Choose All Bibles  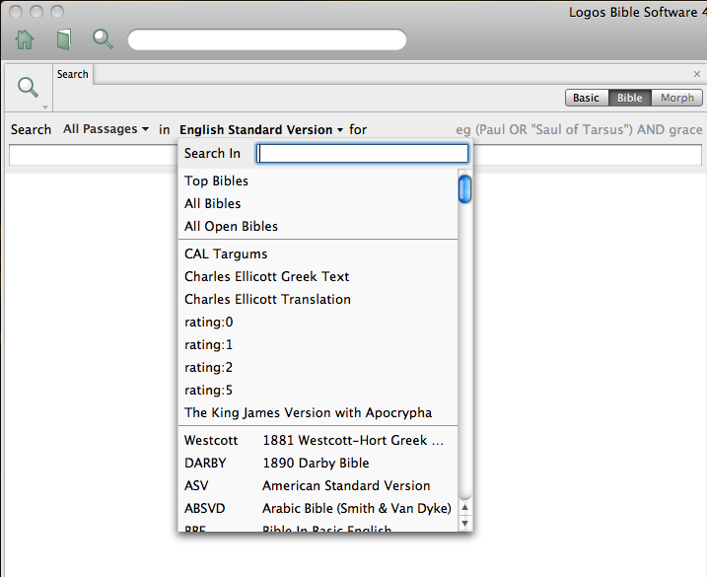point(318,203)
